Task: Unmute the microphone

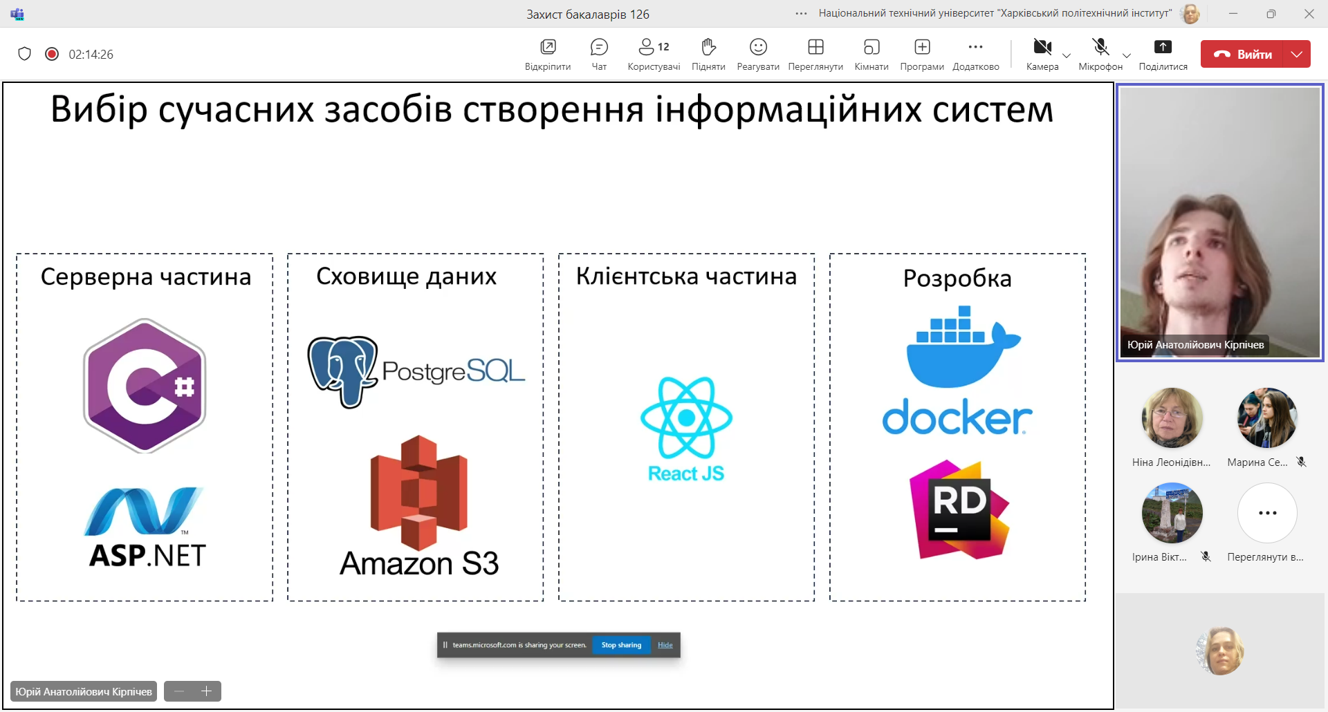Action: pos(1100,54)
